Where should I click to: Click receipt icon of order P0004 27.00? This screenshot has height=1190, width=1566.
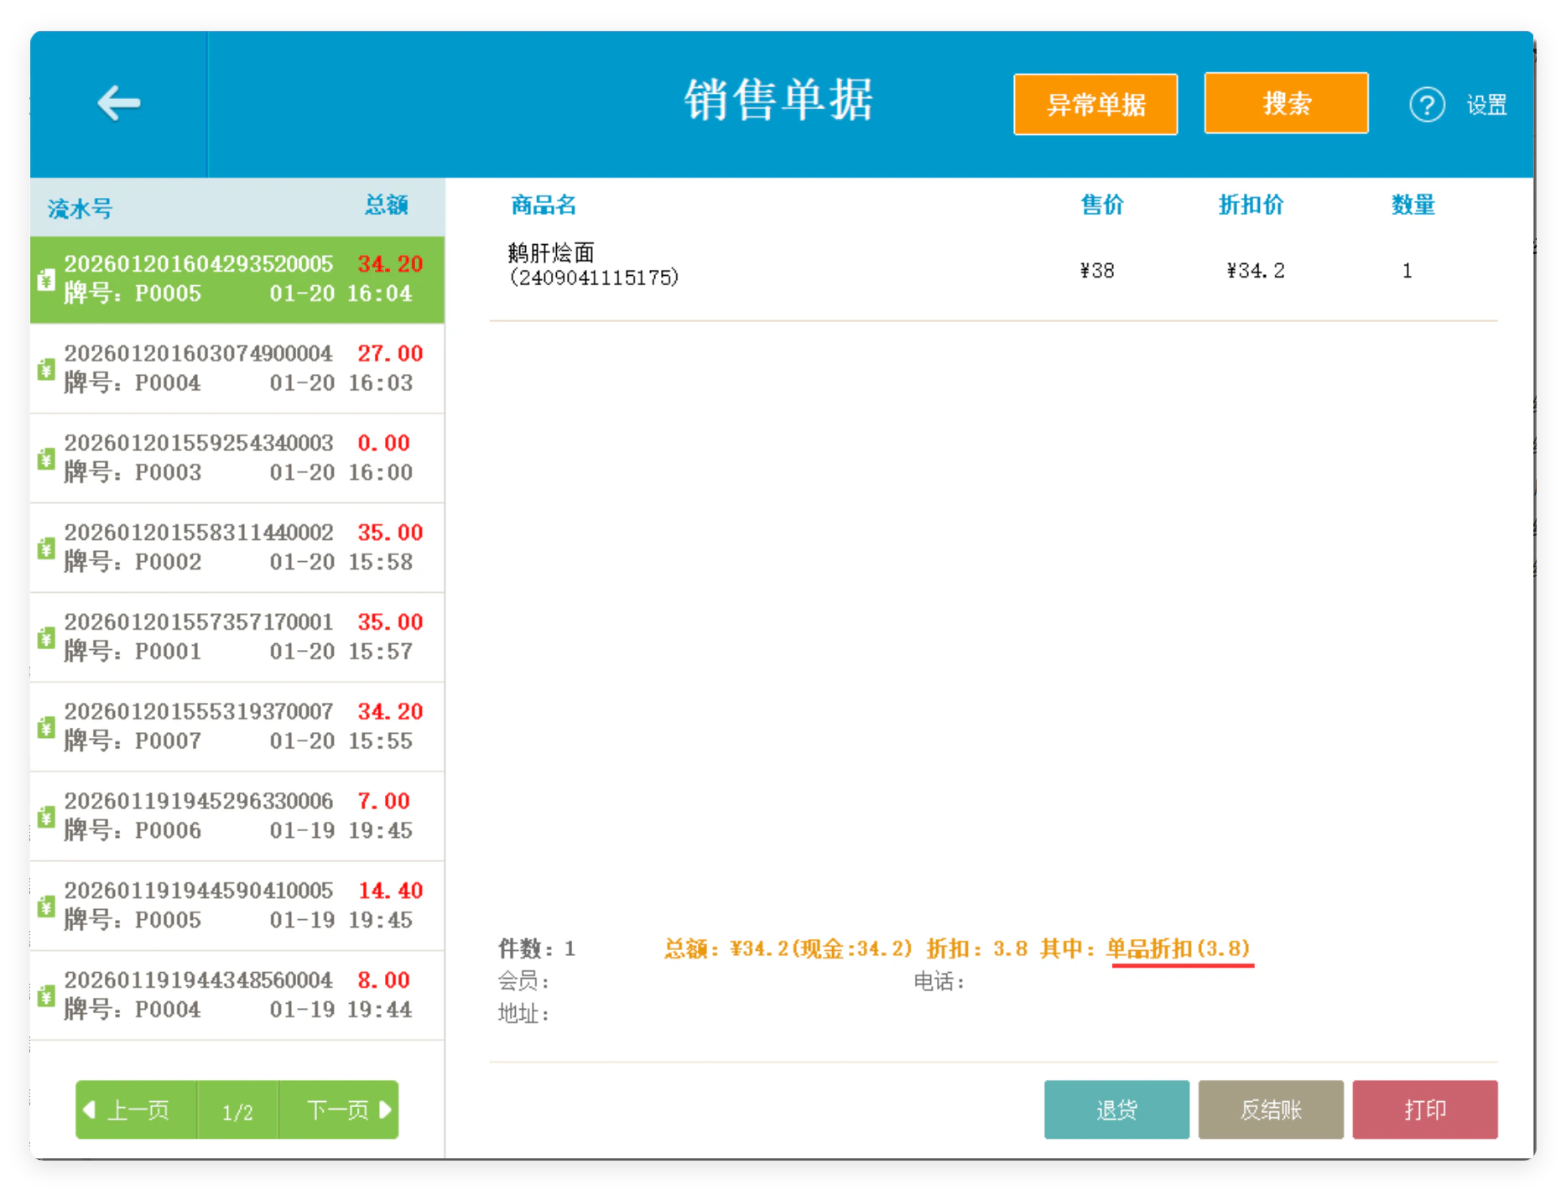pyautogui.click(x=46, y=369)
